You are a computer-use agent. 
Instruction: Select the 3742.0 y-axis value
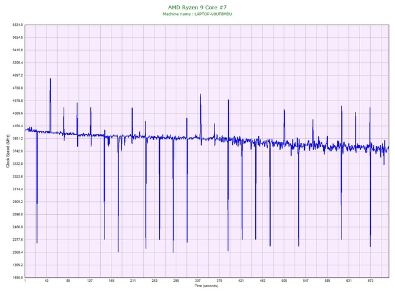coord(18,151)
